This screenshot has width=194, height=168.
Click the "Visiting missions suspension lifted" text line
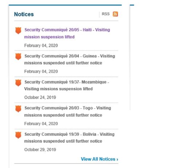[58, 89]
